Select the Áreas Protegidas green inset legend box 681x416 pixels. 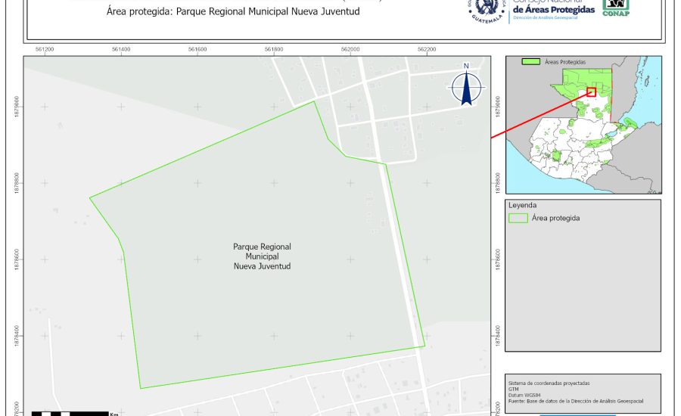coord(532,61)
